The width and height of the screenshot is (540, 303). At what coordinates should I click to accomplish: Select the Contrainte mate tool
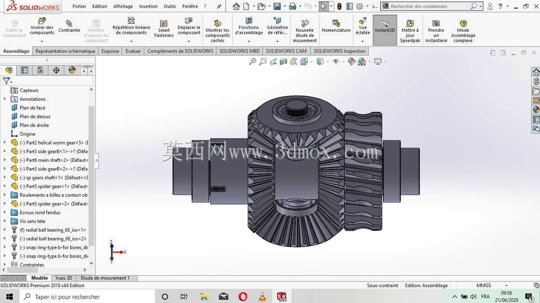click(x=69, y=26)
